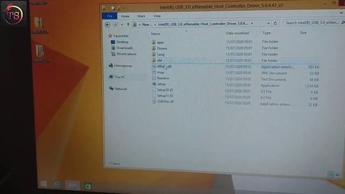Image resolution: width=345 pixels, height=194 pixels.
Task: Open Recent places in navigation pane
Action: [126, 54]
